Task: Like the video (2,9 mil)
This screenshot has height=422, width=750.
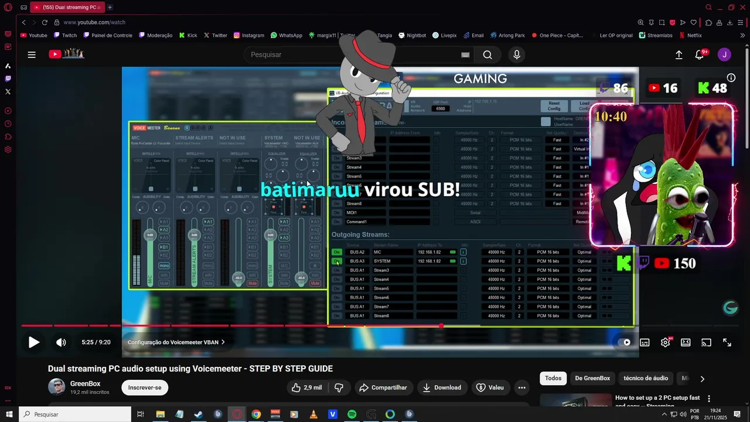Action: coord(306,387)
